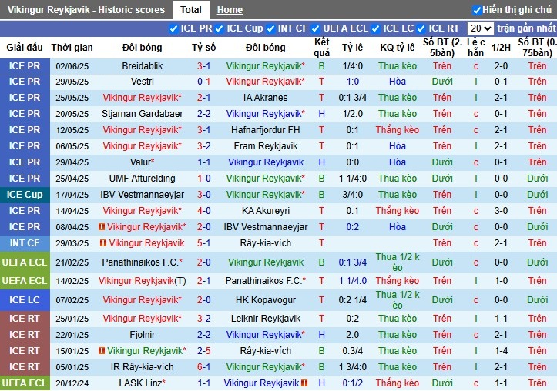This screenshot has height=391, width=557.
Task: Click half-time score 1-4 on 15/01/25 row
Action: click(x=501, y=350)
